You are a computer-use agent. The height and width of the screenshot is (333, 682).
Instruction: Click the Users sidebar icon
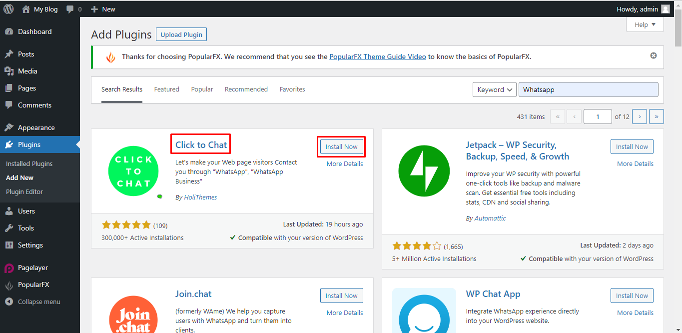pos(9,211)
